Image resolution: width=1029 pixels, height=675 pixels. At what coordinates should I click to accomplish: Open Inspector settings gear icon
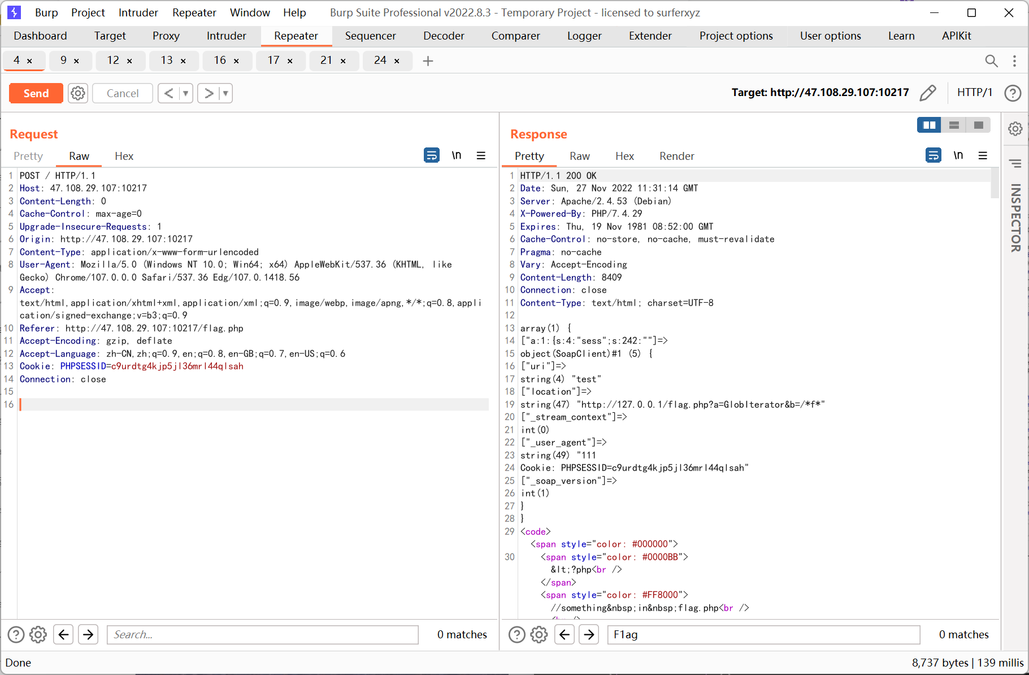click(x=1015, y=129)
